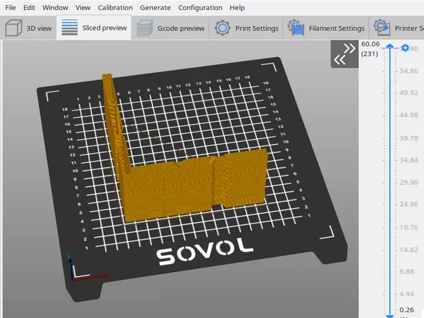Click the Sliced preview layers icon
The image size is (424, 318).
click(x=70, y=27)
